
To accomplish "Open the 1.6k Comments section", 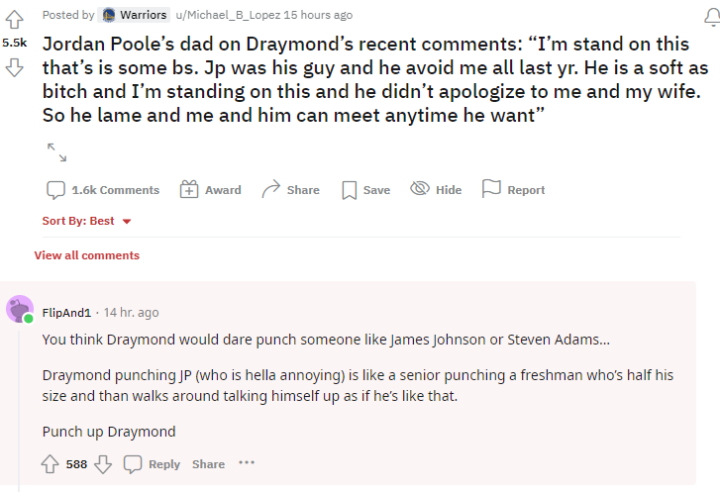I will 103,190.
